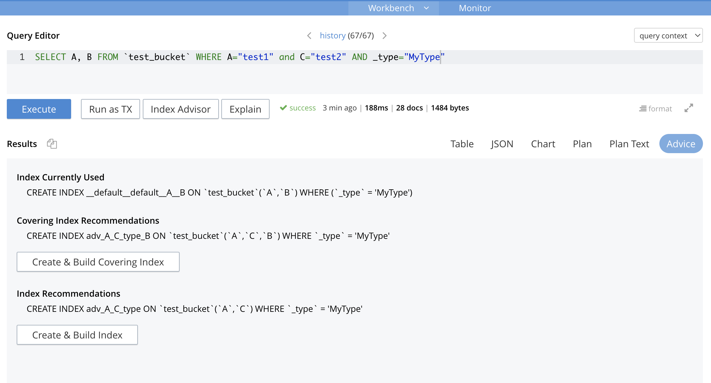Viewport: 711px width, 383px height.
Task: Open the query context dropdown
Action: pyautogui.click(x=668, y=36)
